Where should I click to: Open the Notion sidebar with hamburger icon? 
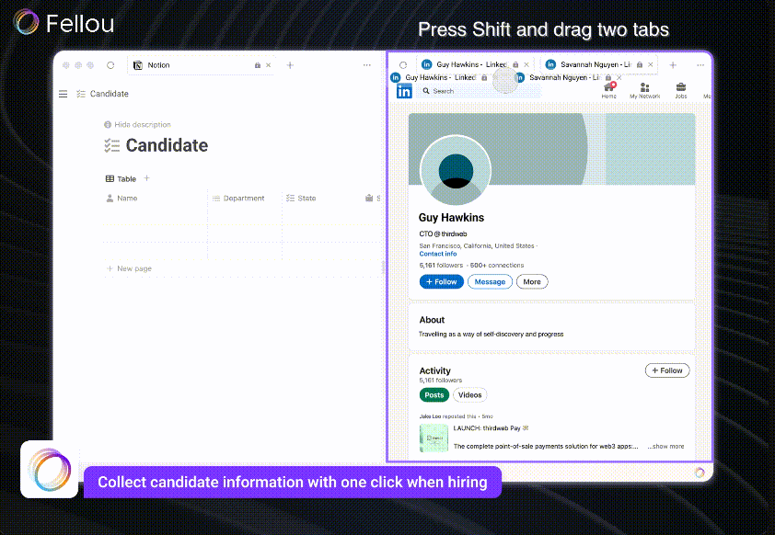(x=63, y=93)
